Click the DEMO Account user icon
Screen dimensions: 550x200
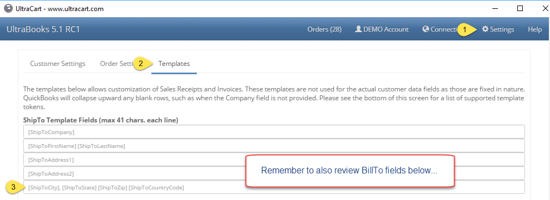[359, 29]
